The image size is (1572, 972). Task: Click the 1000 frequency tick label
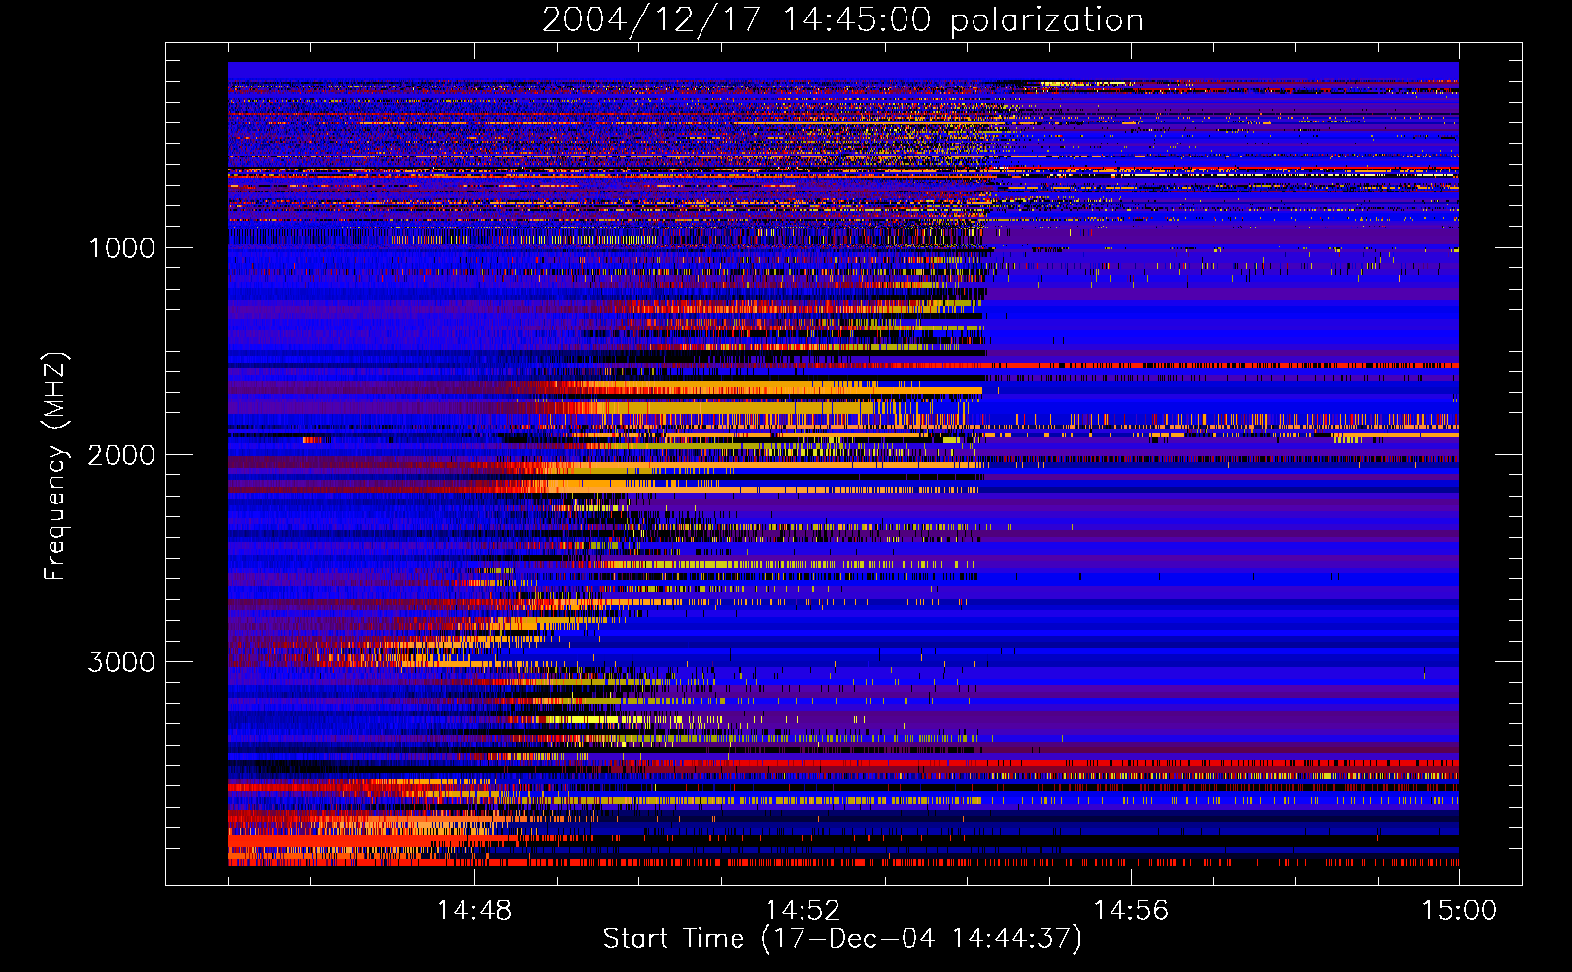pyautogui.click(x=121, y=248)
